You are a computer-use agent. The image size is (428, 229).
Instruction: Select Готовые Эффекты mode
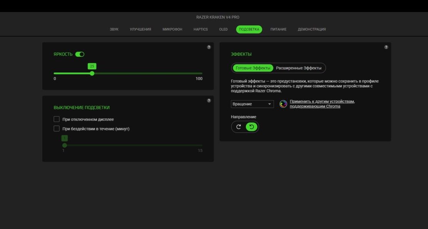[x=253, y=68]
